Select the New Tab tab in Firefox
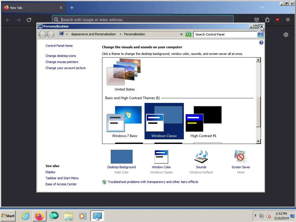Screen dimensions: 296x222 pyautogui.click(x=34, y=8)
